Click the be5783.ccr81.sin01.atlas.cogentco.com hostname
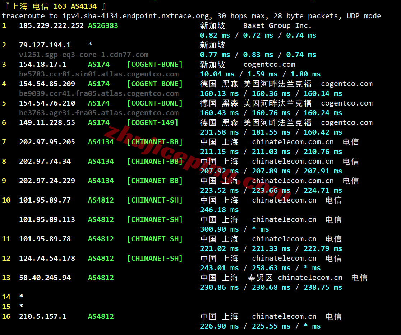 [98, 74]
